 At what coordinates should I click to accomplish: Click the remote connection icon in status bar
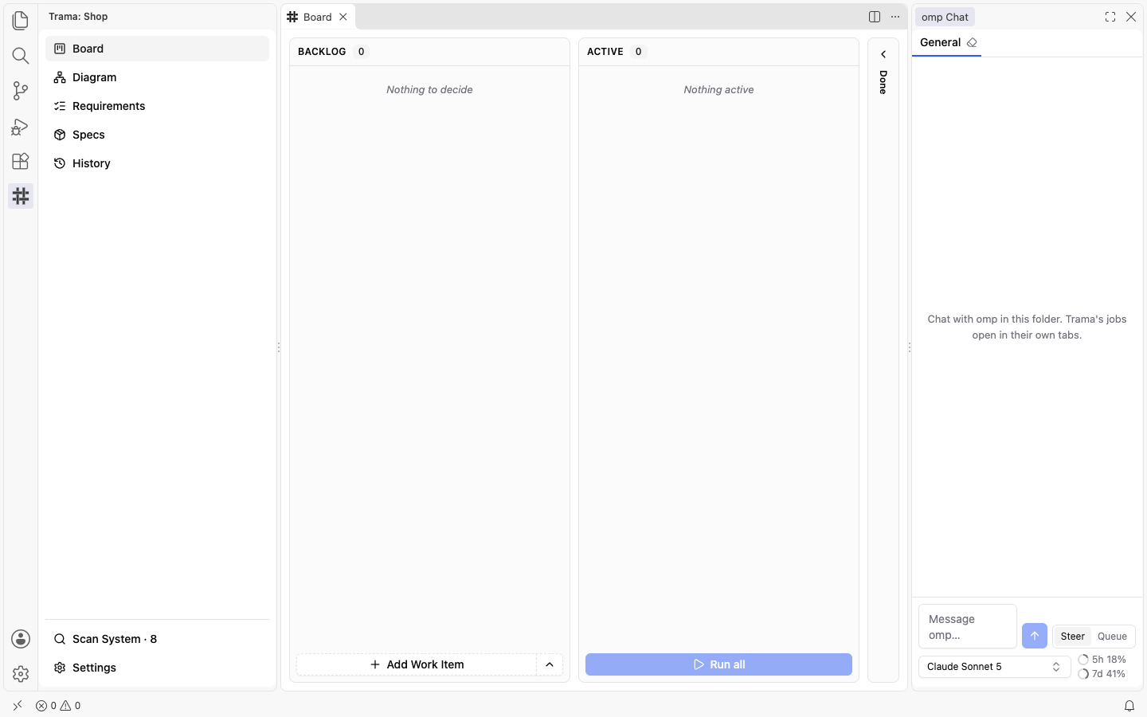pos(18,706)
